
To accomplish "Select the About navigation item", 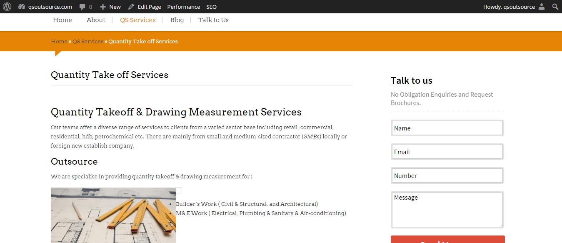I will [x=95, y=20].
